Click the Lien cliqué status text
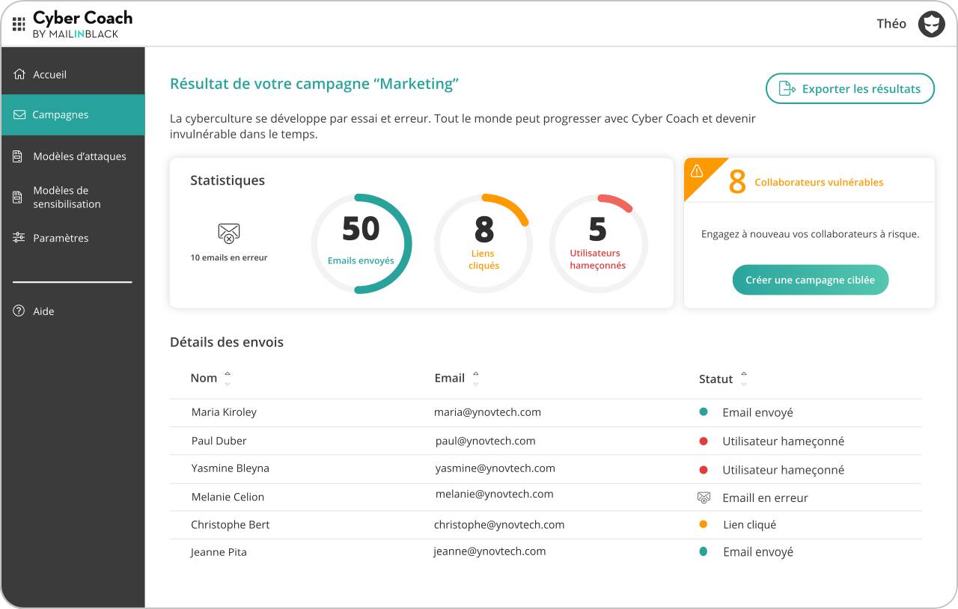Screen dimensions: 958x609 click(749, 524)
